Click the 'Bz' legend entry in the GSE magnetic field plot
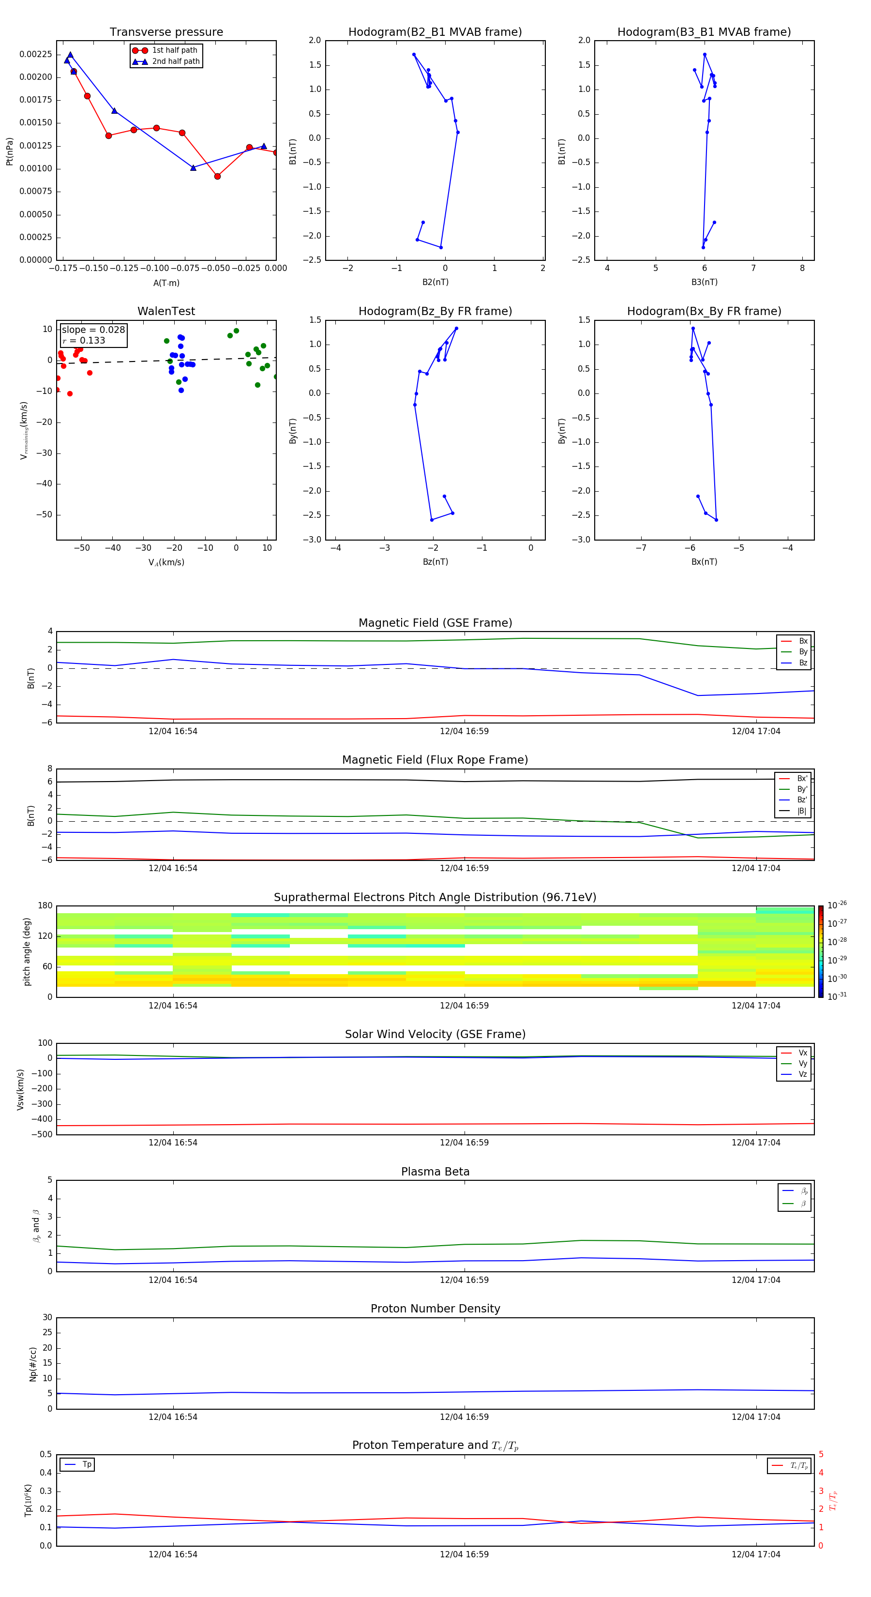871x1597 pixels. click(794, 663)
